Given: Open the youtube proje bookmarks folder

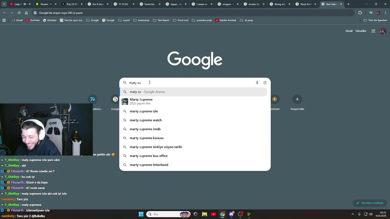Looking at the screenshot, I should 202,20.
